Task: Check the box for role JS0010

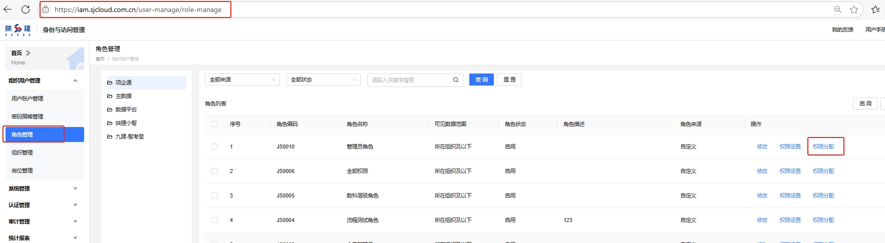Action: click(214, 146)
